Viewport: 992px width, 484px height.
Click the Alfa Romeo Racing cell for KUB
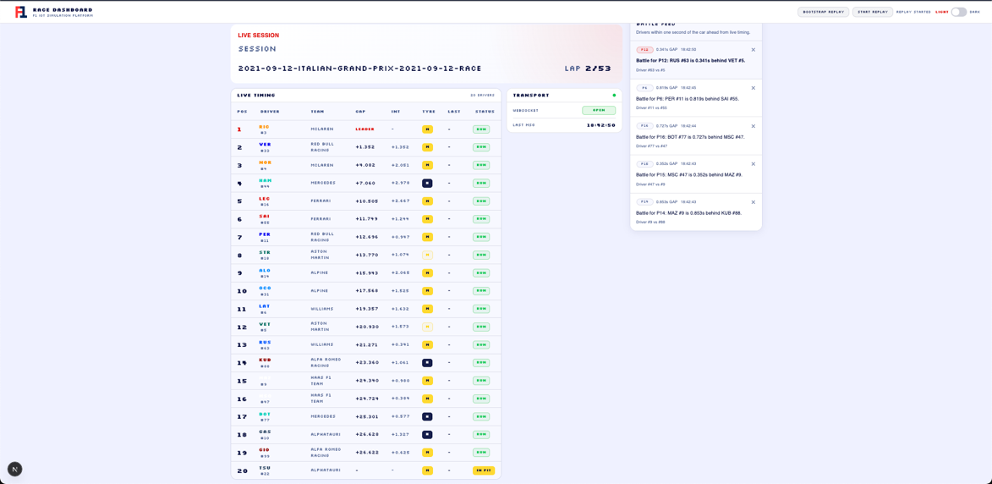(x=326, y=362)
